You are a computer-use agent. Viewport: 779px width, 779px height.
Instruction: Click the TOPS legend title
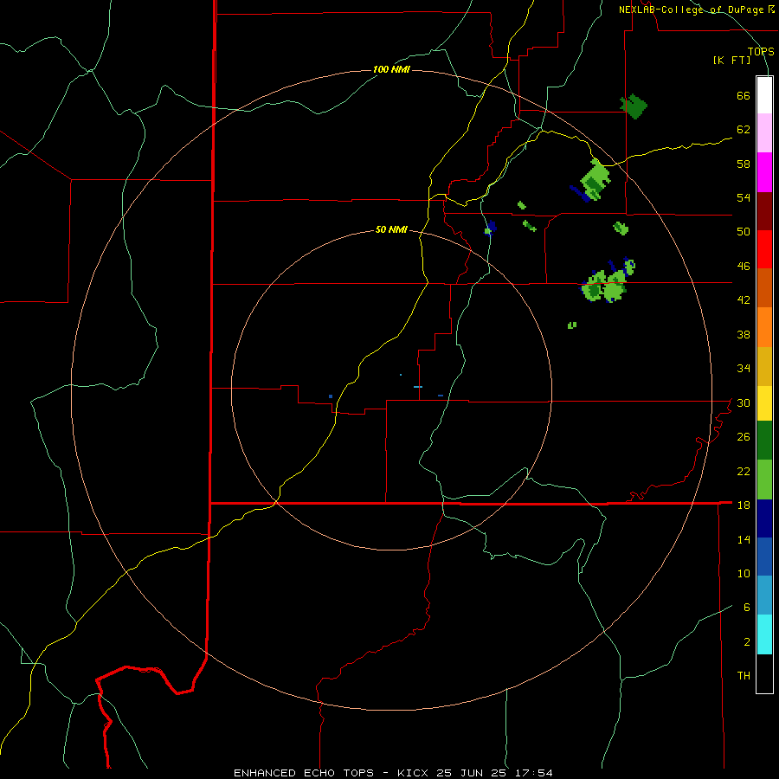[761, 51]
